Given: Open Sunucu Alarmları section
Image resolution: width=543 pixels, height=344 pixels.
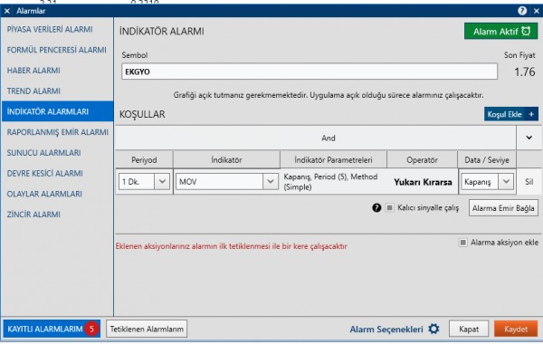Looking at the screenshot, I should pos(43,152).
